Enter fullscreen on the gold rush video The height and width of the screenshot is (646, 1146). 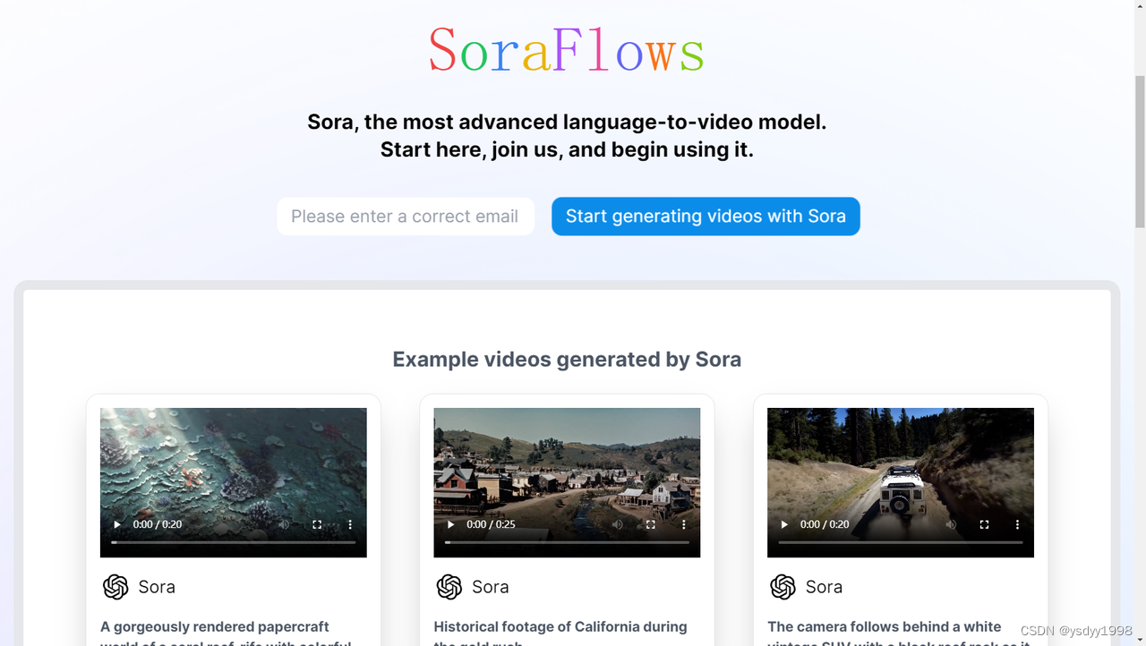650,524
